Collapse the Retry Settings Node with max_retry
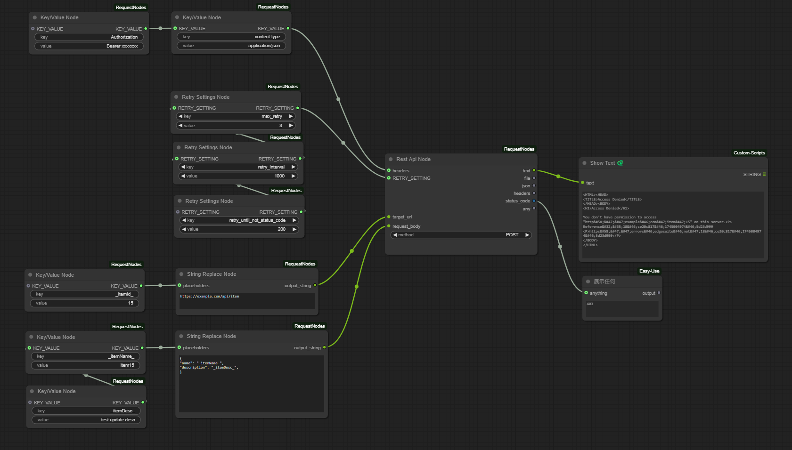 [176, 97]
